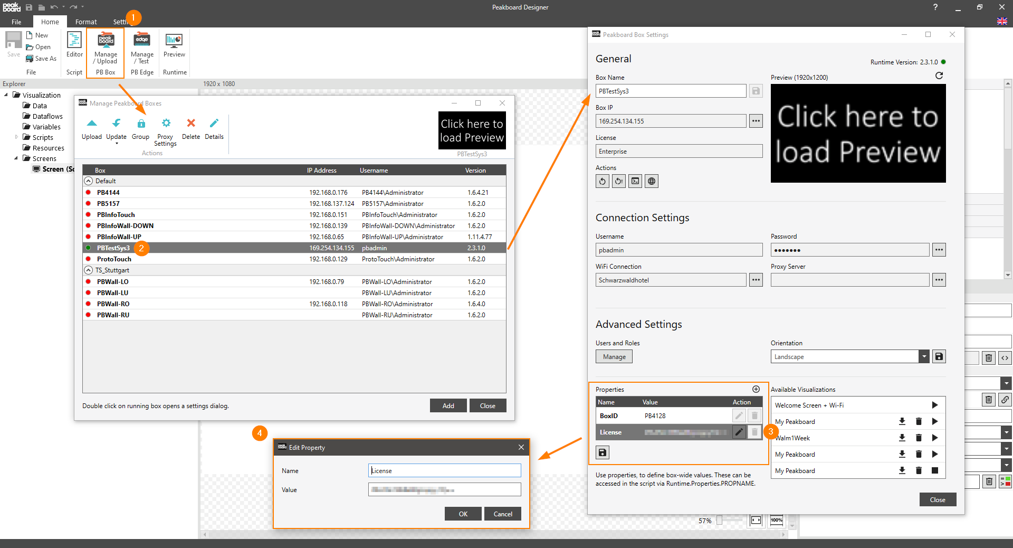Select Dataflows in Explorer tree
This screenshot has width=1013, height=548.
click(x=47, y=116)
